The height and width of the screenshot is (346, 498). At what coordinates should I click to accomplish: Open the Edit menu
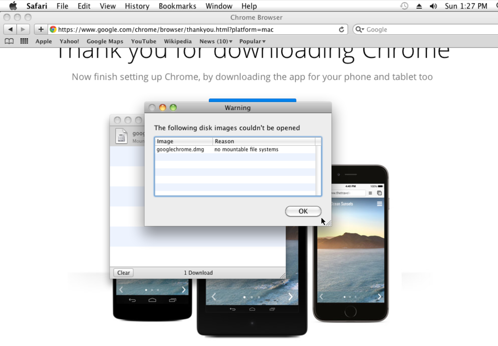84,6
